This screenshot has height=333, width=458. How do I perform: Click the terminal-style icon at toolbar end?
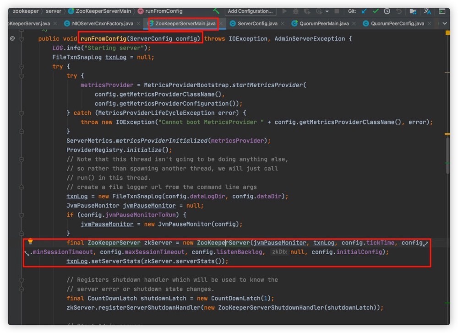[x=442, y=11]
